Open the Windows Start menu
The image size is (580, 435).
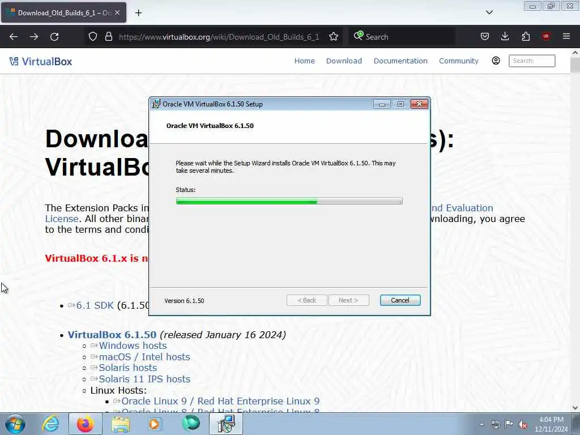pos(15,424)
